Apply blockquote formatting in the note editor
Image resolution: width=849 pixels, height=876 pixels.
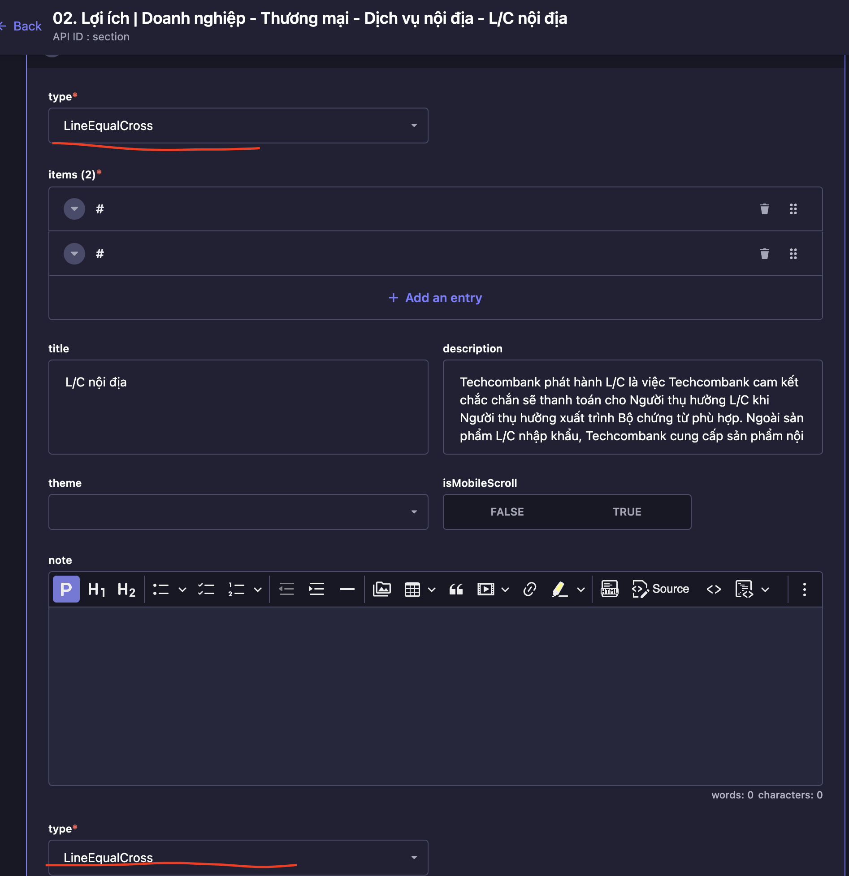[x=456, y=589]
